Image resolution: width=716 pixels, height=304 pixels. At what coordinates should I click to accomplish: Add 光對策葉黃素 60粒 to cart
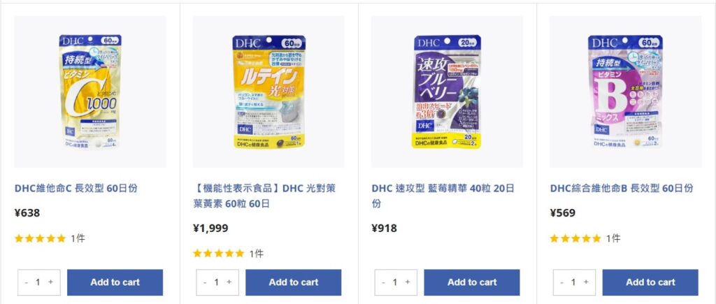point(294,282)
